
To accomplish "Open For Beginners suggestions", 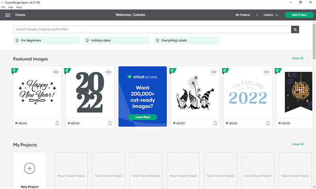I will point(47,40).
